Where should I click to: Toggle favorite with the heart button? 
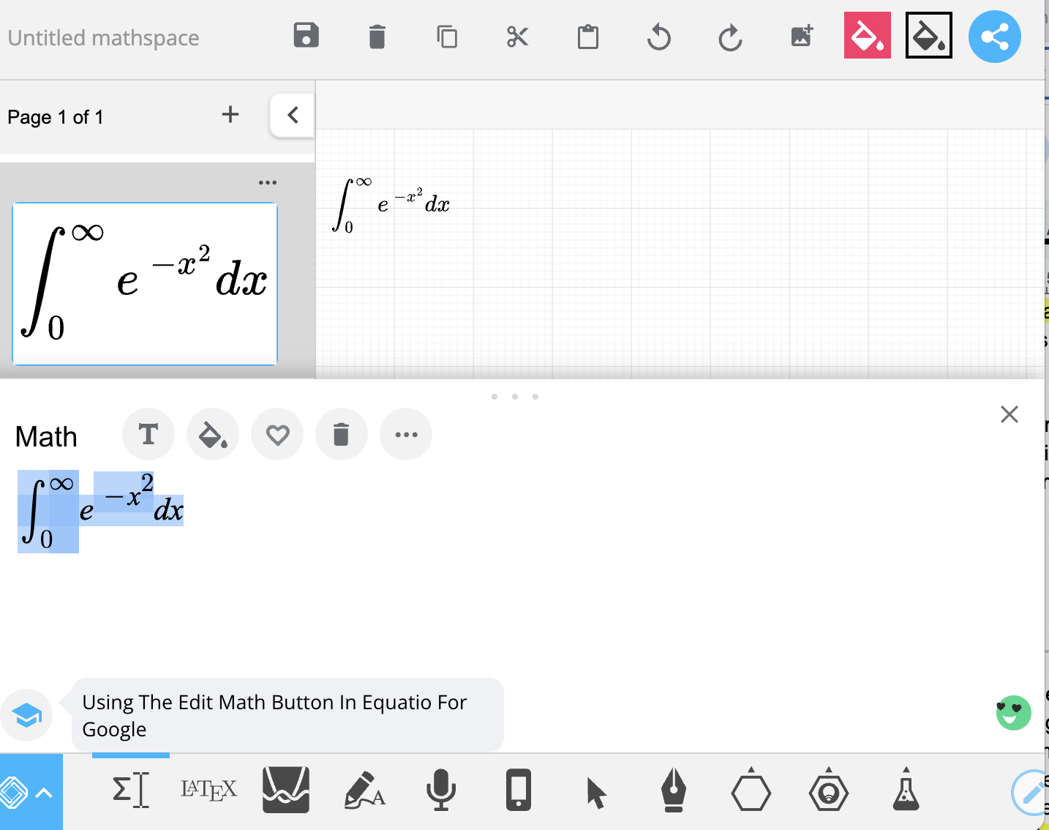277,435
